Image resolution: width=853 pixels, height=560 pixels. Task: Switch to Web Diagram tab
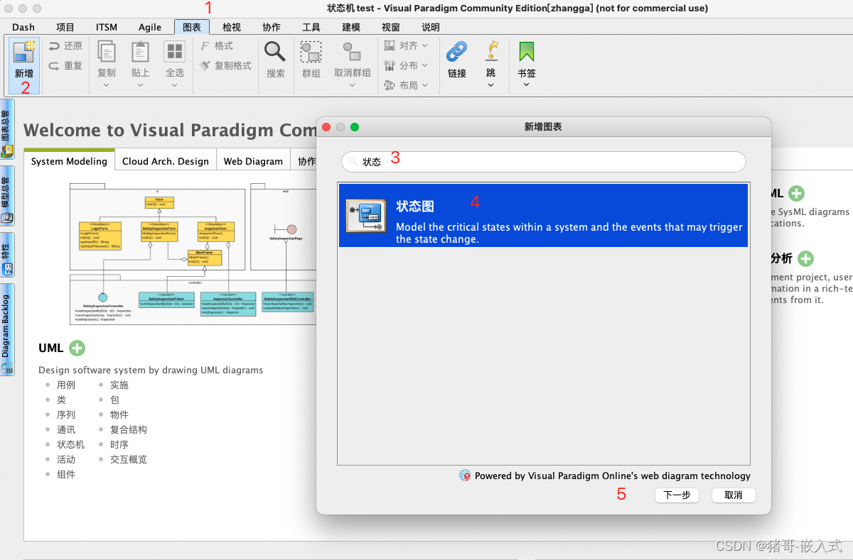click(253, 161)
